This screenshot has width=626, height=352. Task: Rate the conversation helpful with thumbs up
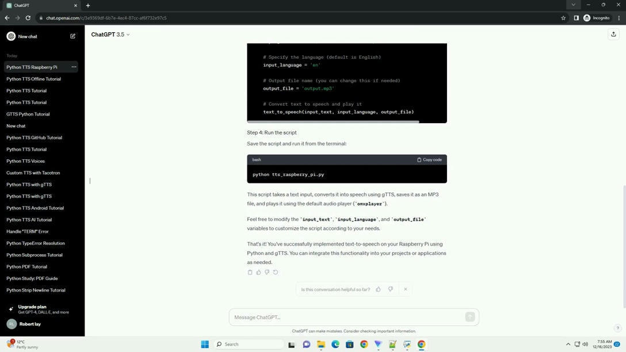point(379,289)
